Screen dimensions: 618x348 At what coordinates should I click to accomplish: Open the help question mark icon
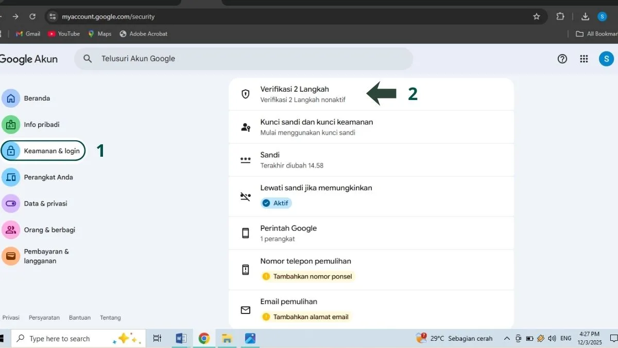click(x=562, y=59)
